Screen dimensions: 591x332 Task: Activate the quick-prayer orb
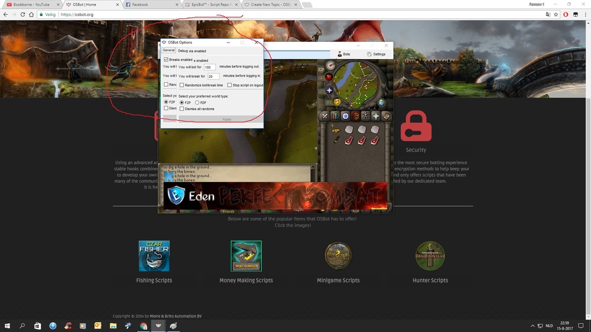tap(329, 90)
